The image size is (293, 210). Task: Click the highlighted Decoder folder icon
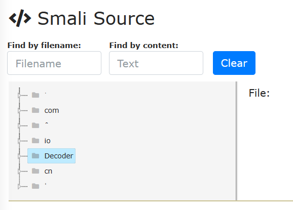click(x=35, y=156)
